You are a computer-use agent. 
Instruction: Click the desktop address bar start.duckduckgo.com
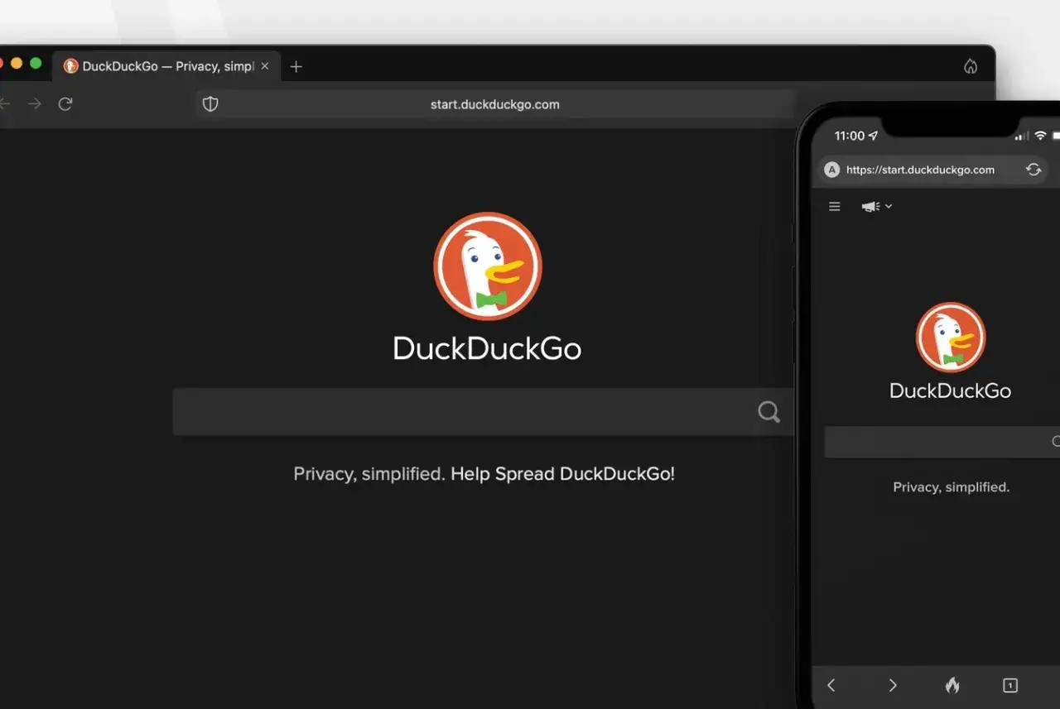pos(495,104)
